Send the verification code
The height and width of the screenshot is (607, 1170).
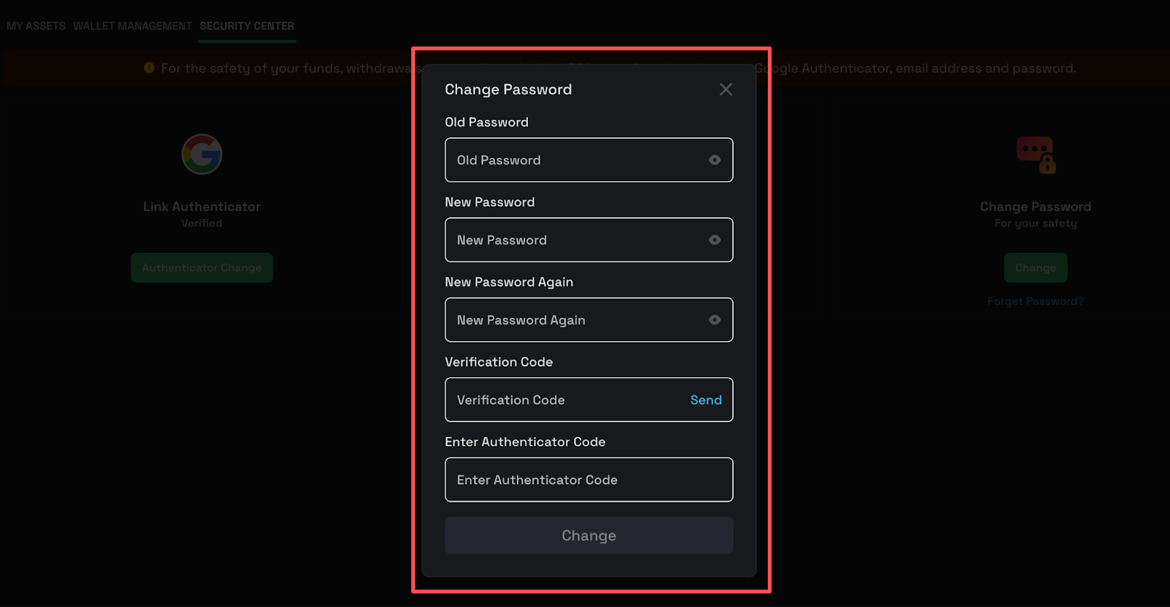tap(706, 400)
